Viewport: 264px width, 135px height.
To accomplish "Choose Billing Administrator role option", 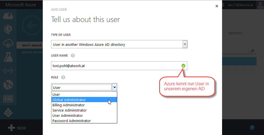I will tap(68, 105).
